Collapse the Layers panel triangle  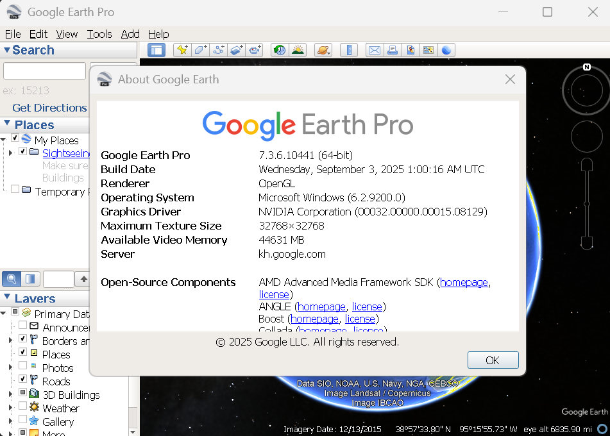pos(6,297)
